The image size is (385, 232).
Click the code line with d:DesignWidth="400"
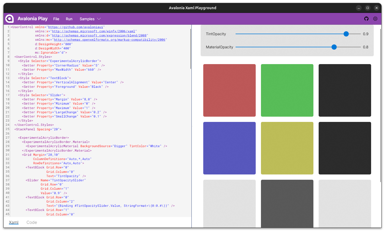pos(53,48)
